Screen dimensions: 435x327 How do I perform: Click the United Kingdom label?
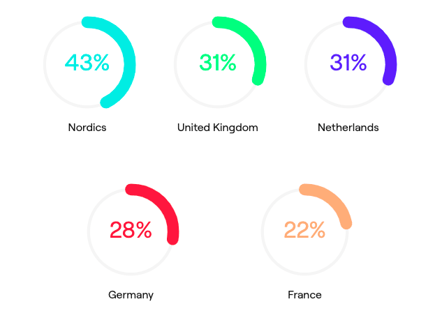click(218, 128)
